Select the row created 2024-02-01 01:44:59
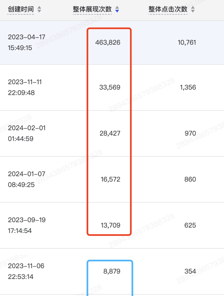The image size is (224, 296). (x=27, y=133)
